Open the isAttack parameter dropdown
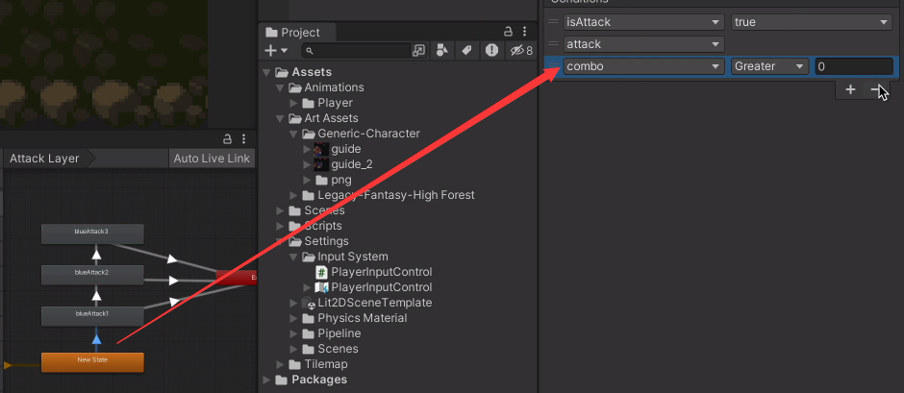 point(643,22)
